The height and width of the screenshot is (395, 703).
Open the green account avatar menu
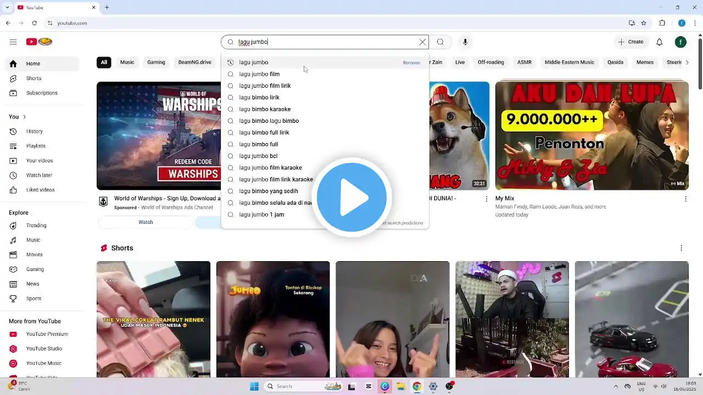[680, 42]
